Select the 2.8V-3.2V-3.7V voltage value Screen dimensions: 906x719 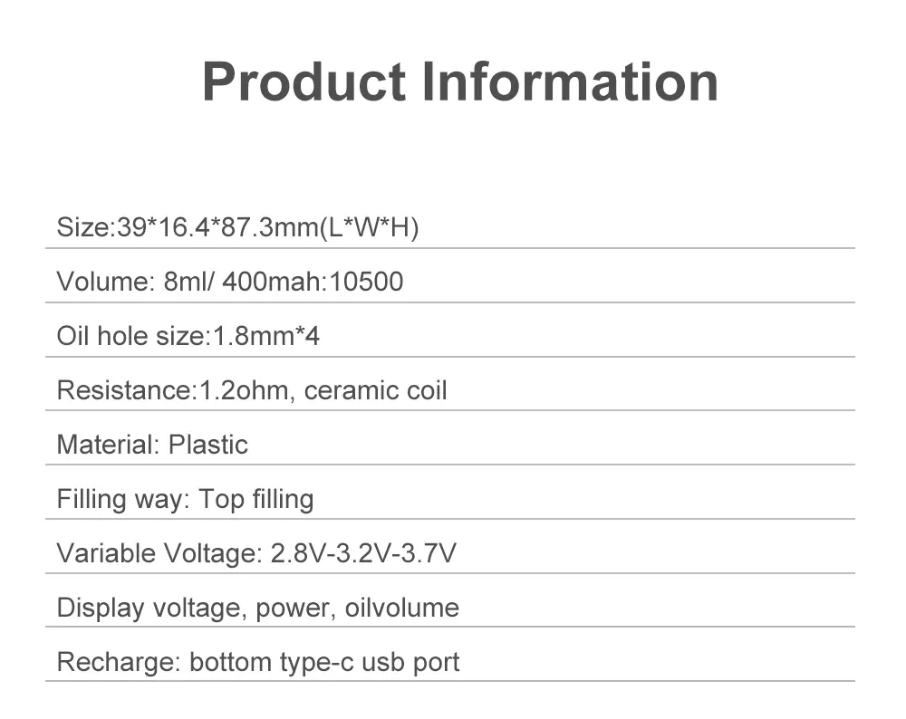363,553
